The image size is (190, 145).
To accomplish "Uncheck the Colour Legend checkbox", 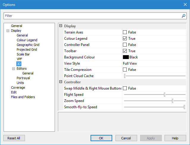I will [125, 39].
